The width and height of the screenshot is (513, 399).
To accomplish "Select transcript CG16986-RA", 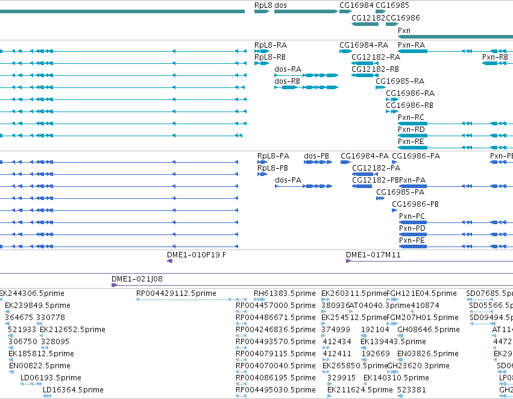I will coord(411,93).
